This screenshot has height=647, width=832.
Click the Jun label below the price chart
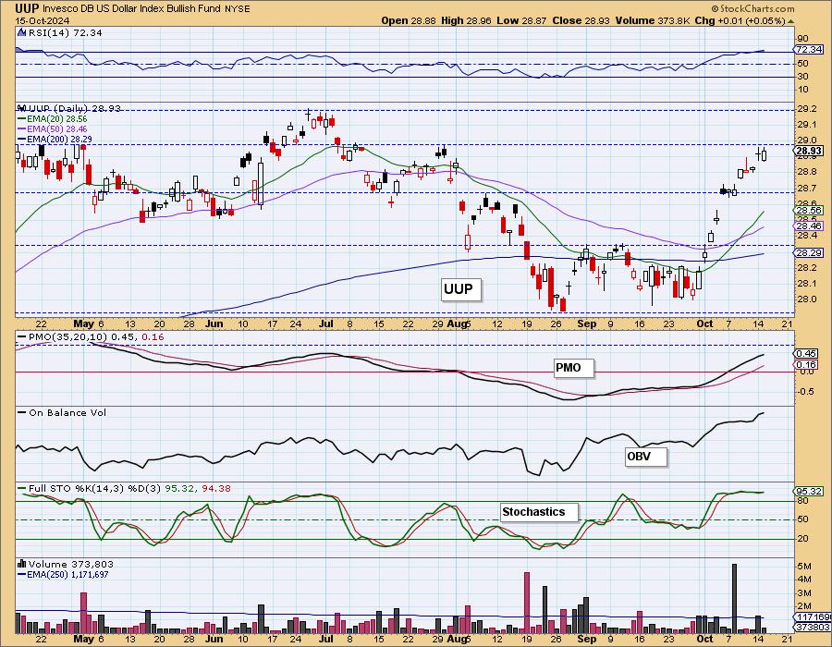pos(214,323)
